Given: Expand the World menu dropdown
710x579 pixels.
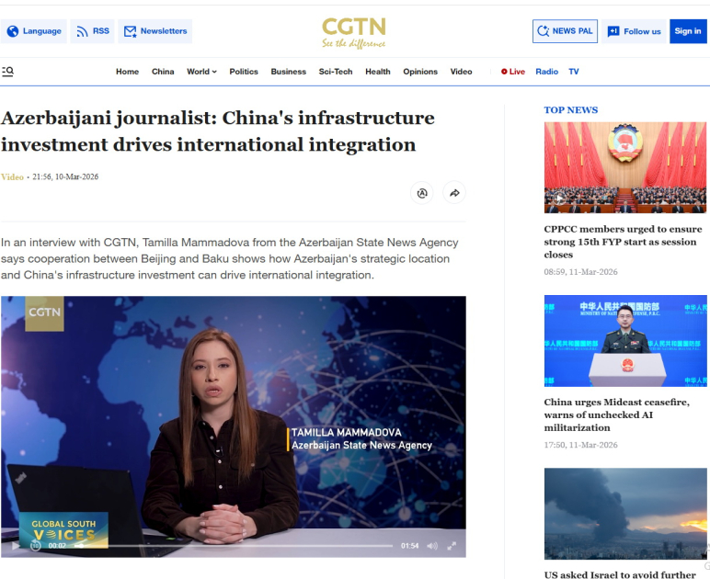Looking at the screenshot, I should click(201, 72).
